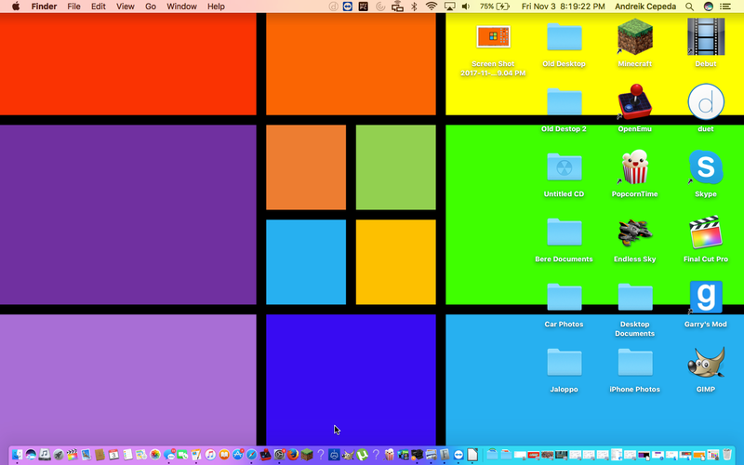Select the OpenEmu desktop shortcut

[634, 102]
